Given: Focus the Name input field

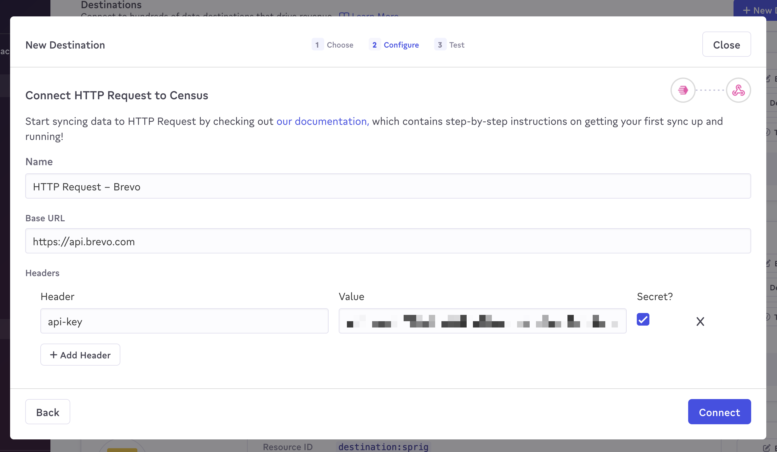Looking at the screenshot, I should [388, 186].
